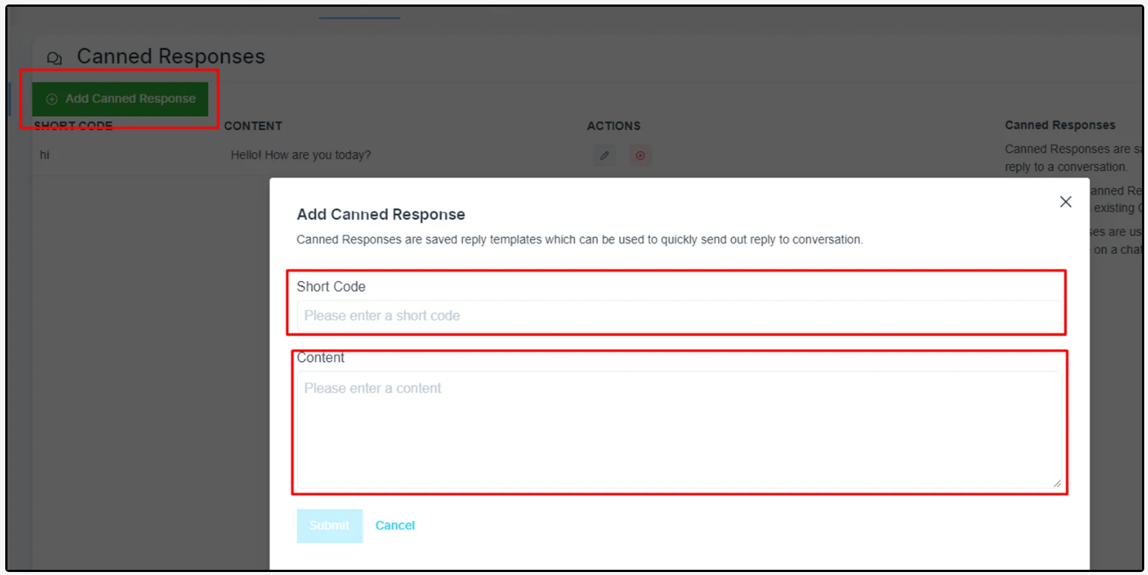
Task: Click the ACTIONS column header
Action: tap(614, 126)
